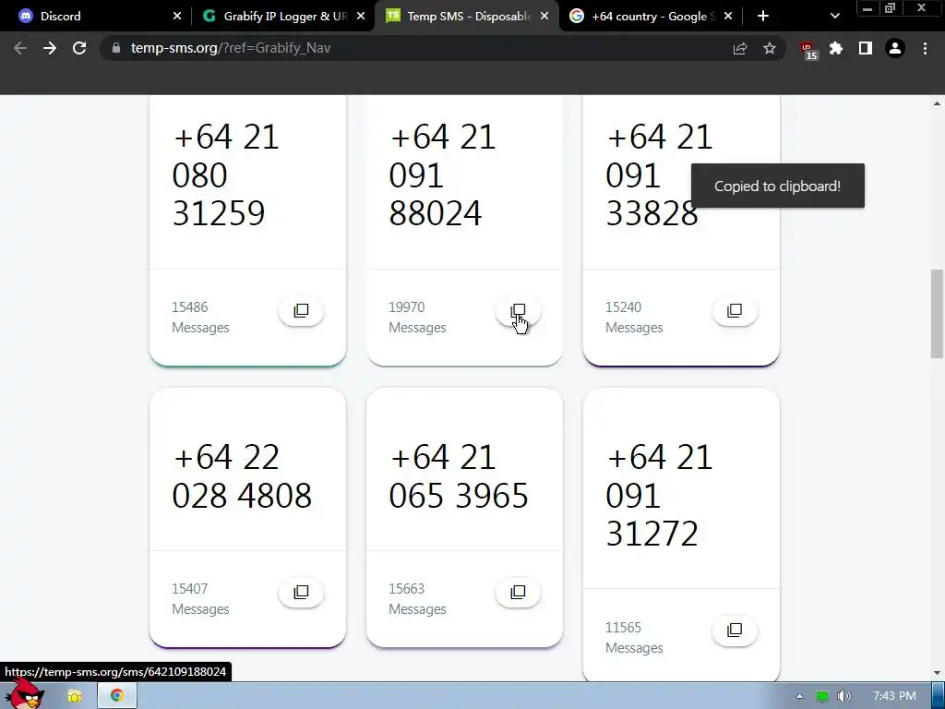Viewport: 945px width, 709px height.
Task: Copy the number +64 21 080 31259
Action: pos(301,310)
